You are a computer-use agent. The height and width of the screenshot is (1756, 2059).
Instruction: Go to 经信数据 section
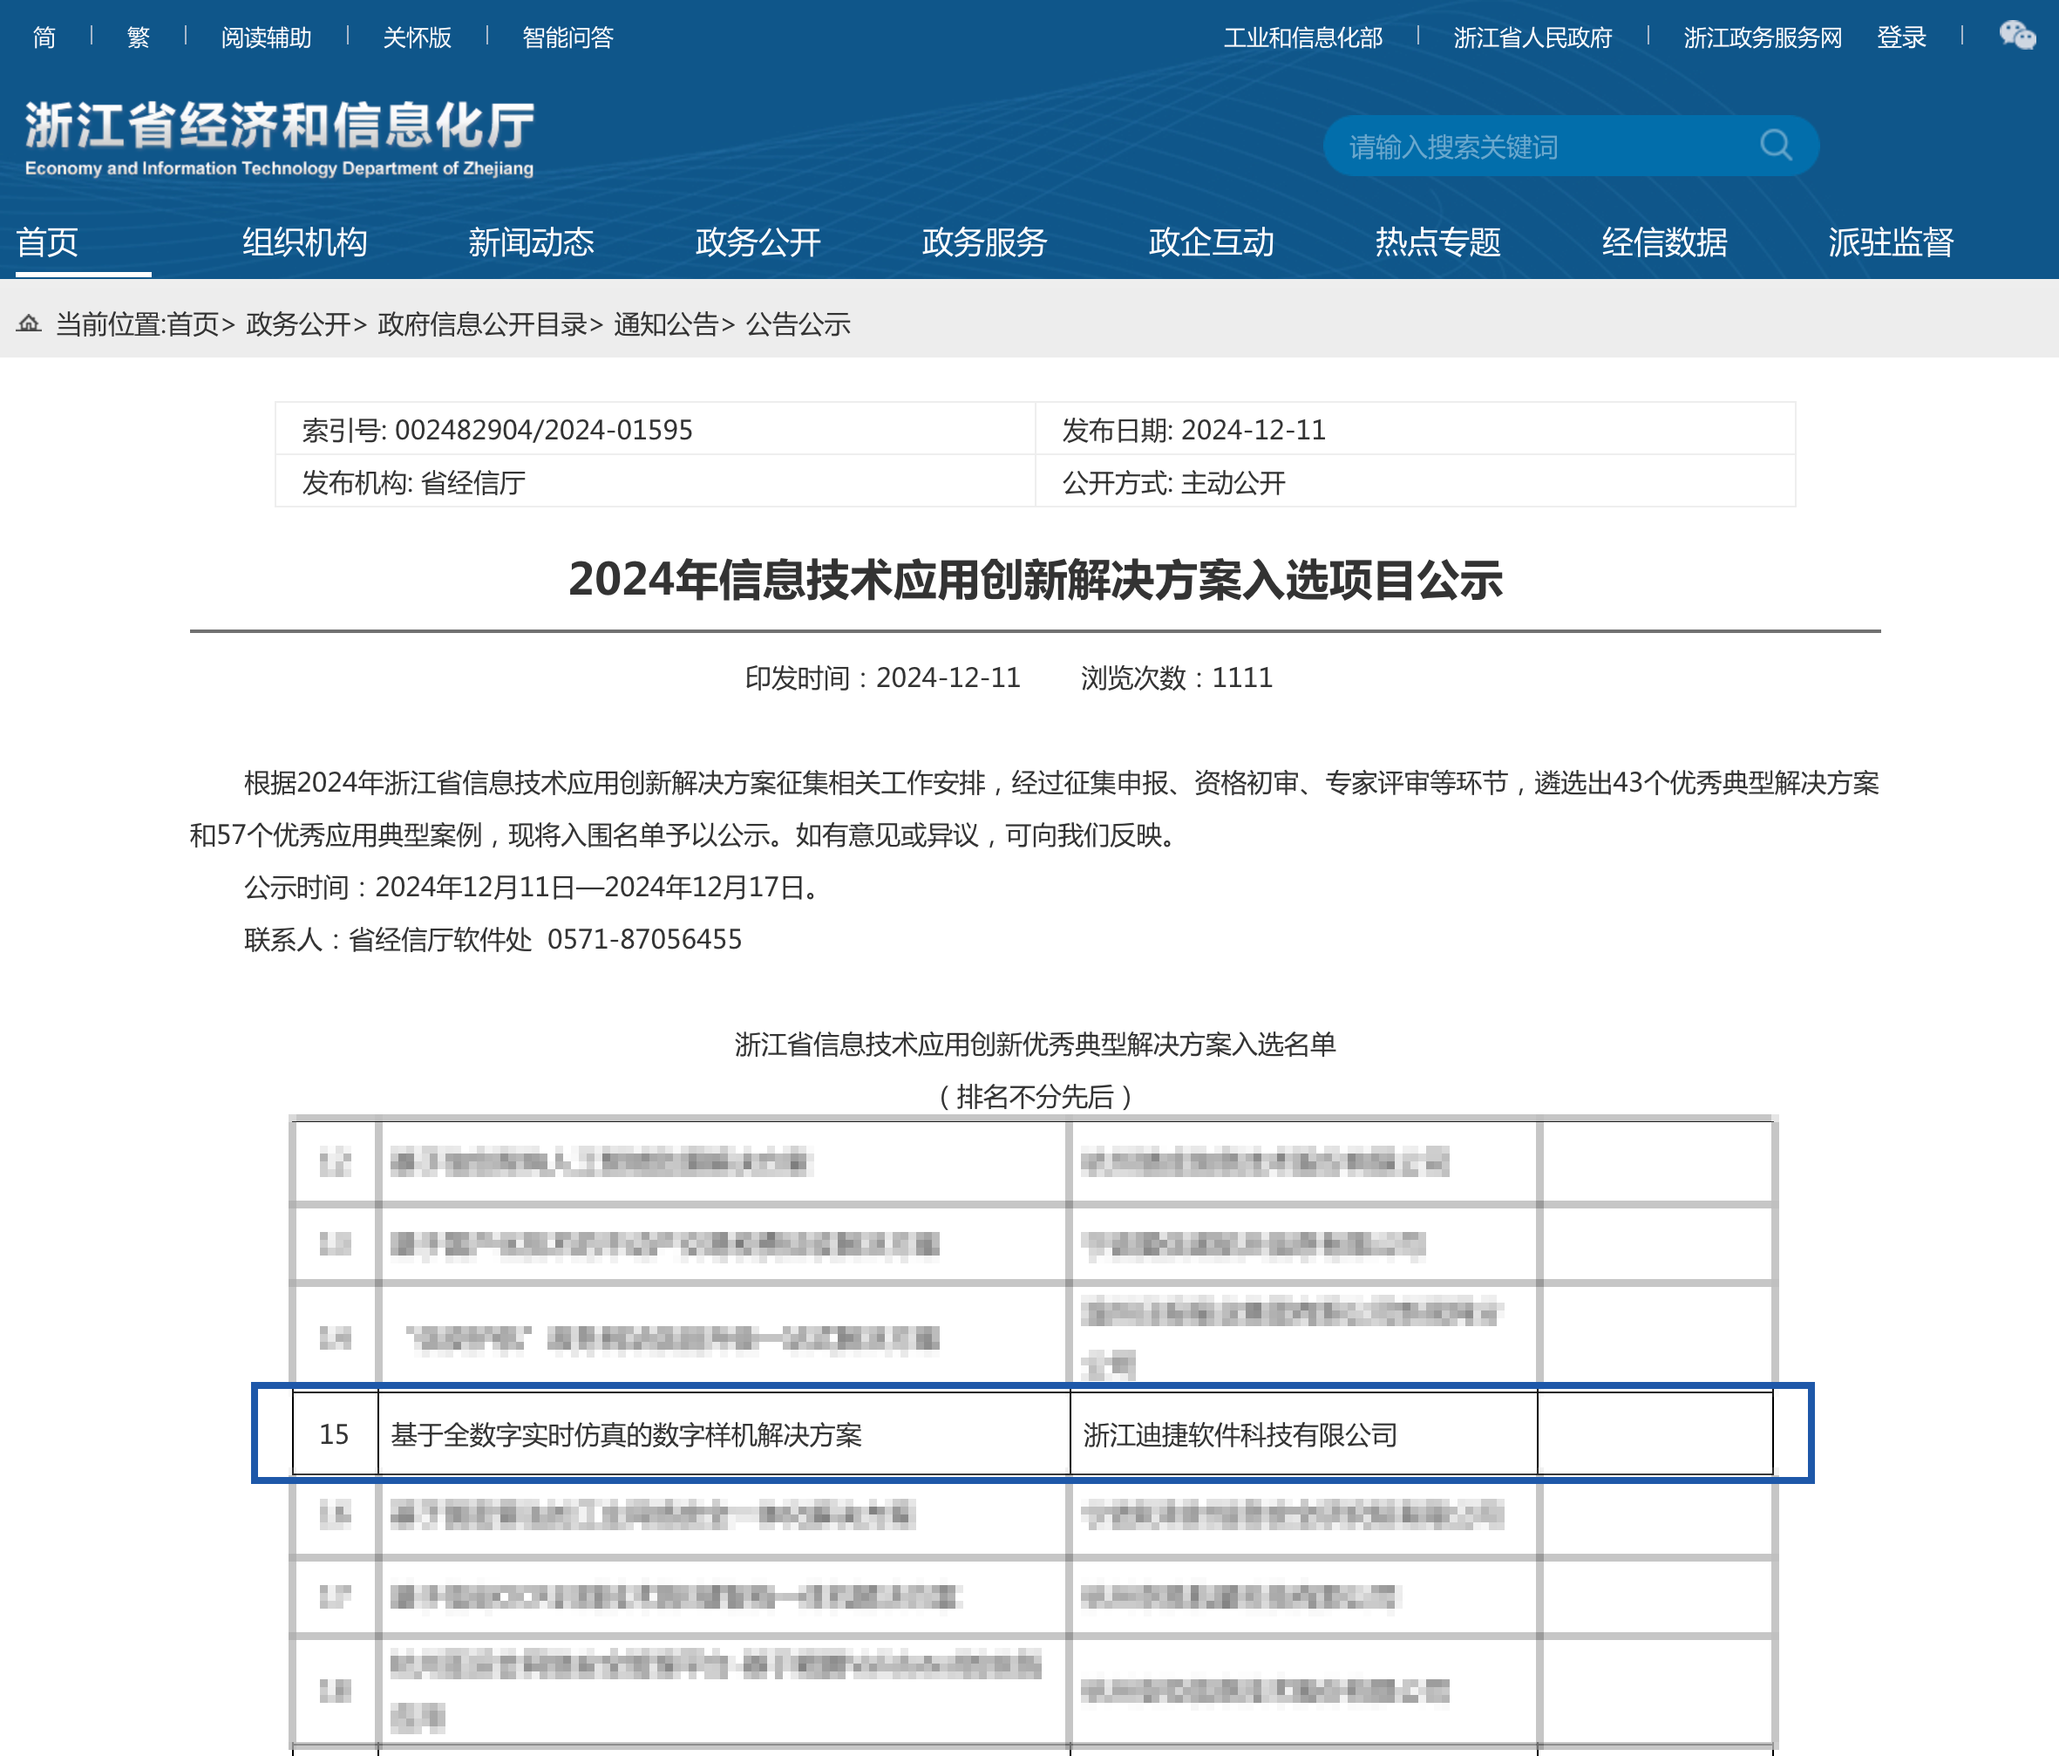1663,242
